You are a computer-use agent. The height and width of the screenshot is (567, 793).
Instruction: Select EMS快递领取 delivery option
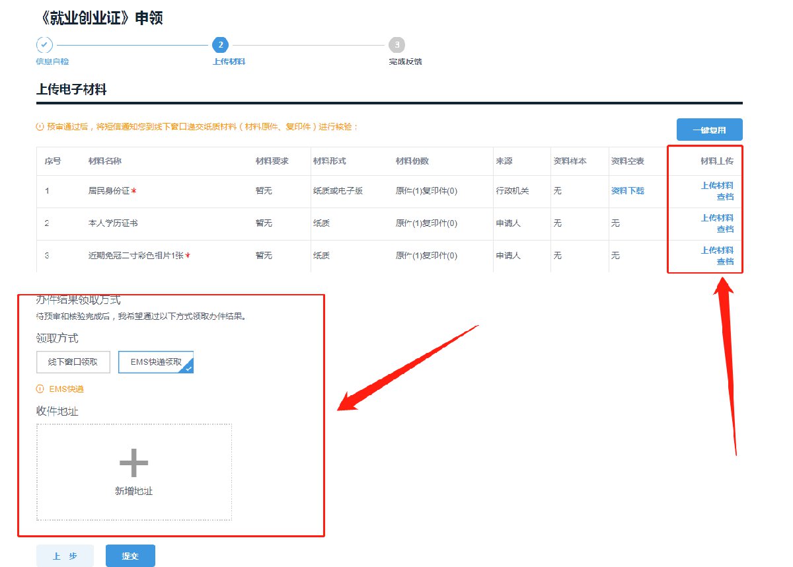[x=156, y=362]
